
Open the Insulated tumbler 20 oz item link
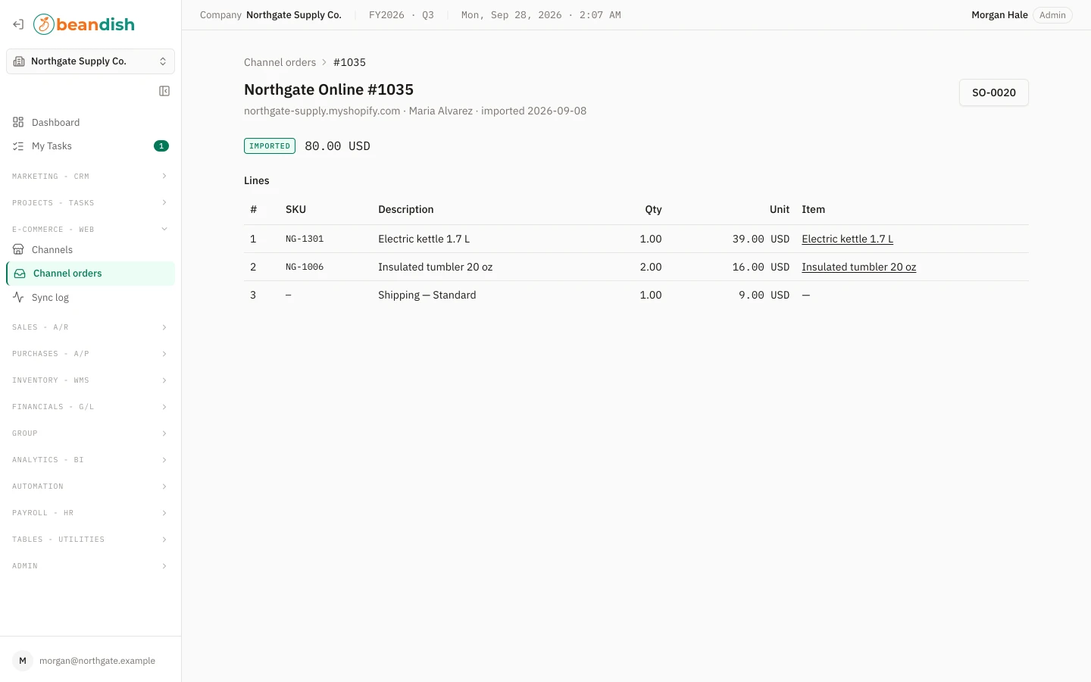[x=858, y=267]
